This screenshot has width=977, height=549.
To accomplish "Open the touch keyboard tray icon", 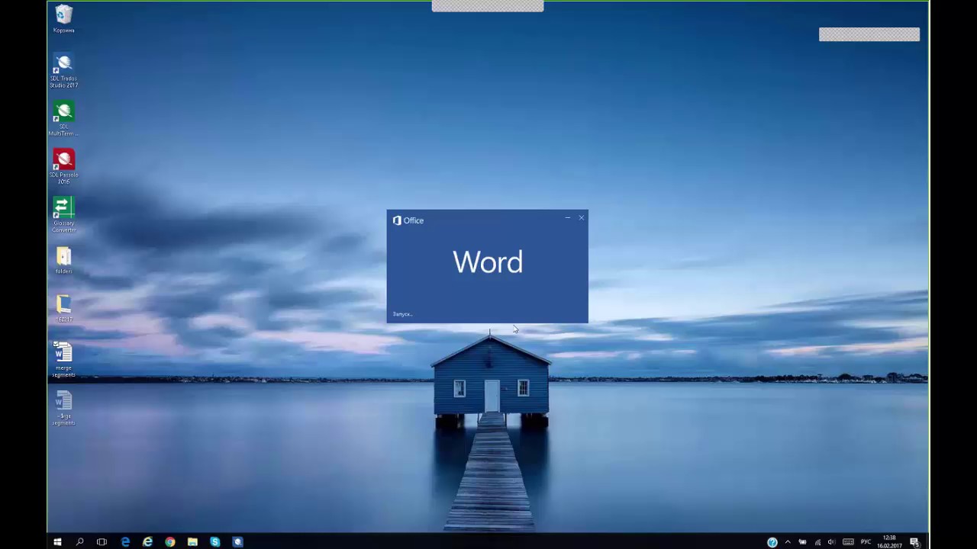I will tap(848, 542).
